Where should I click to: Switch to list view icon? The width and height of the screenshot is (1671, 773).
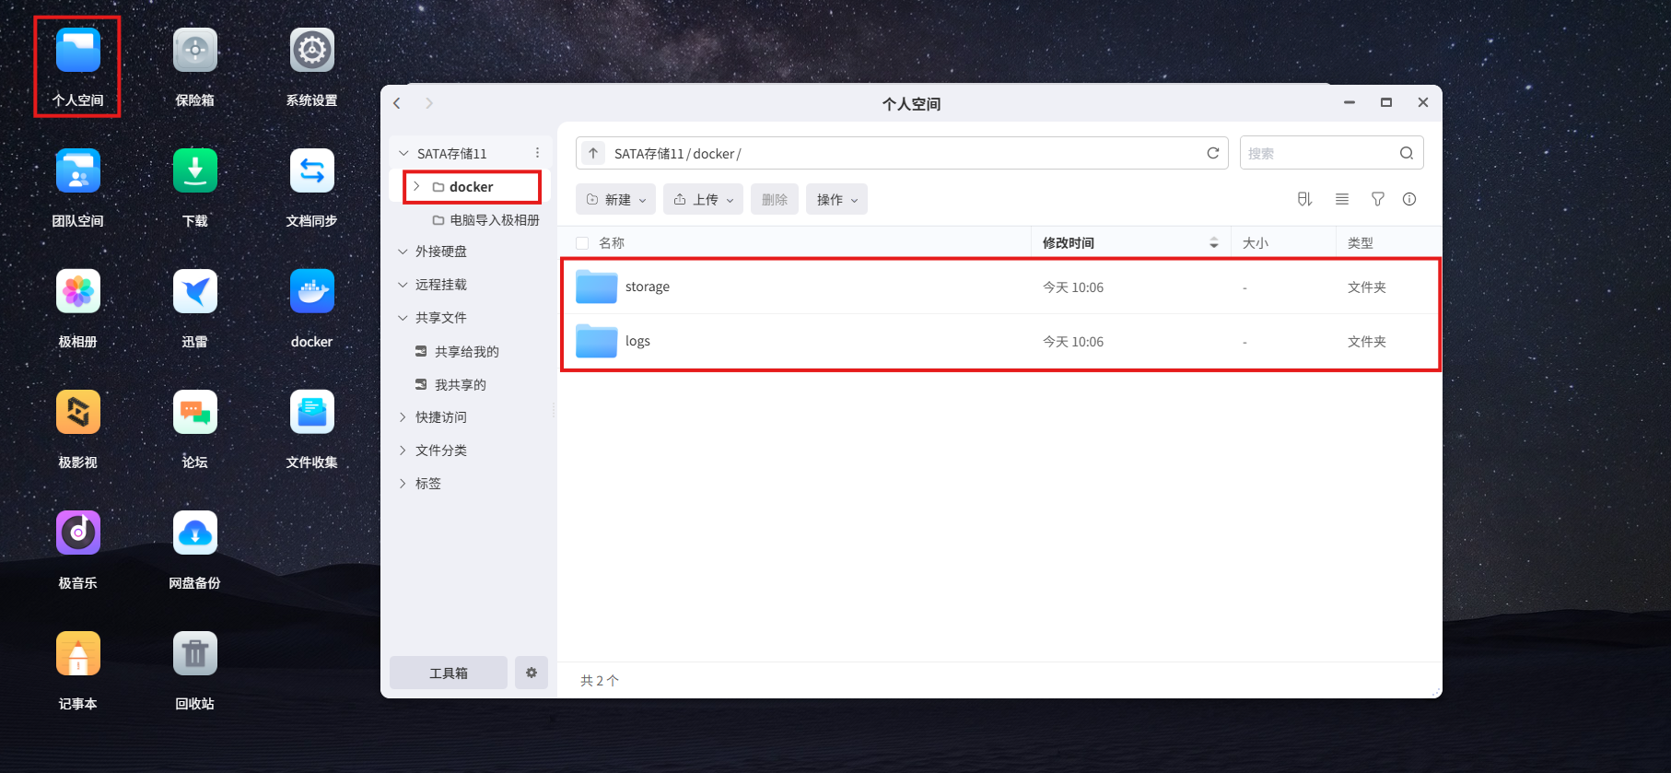pyautogui.click(x=1341, y=199)
